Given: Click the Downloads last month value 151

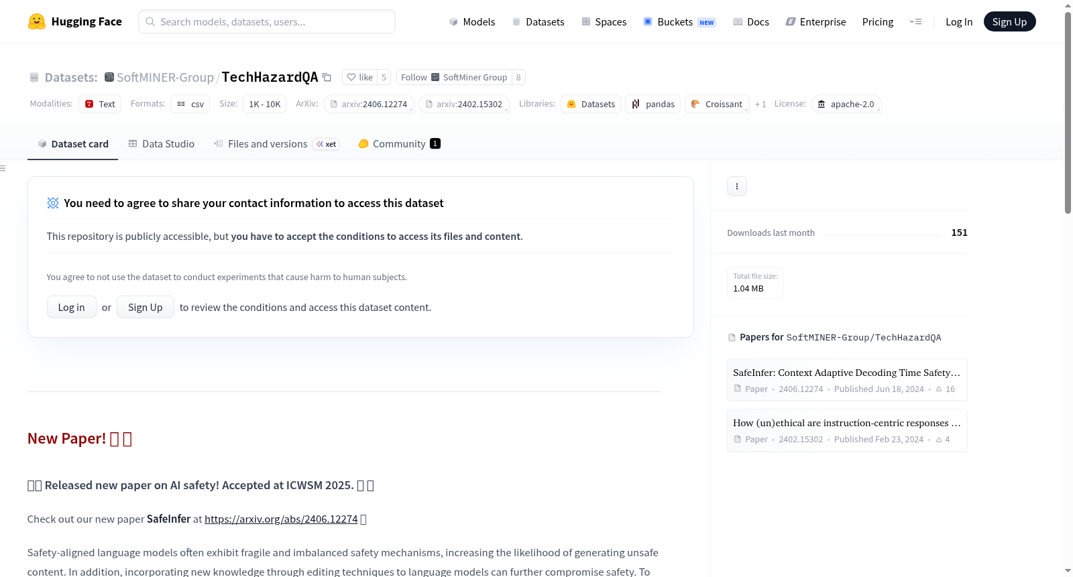Looking at the screenshot, I should [x=960, y=233].
